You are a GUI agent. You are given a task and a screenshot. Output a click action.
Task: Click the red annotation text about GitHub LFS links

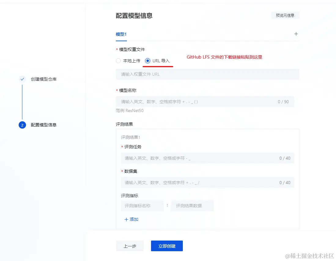(224, 57)
